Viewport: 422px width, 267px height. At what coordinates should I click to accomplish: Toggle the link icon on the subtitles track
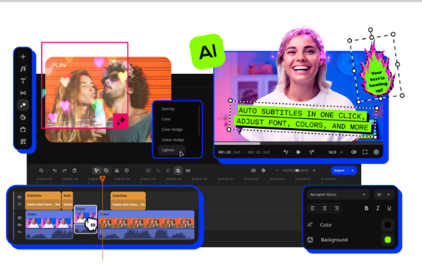[20, 204]
